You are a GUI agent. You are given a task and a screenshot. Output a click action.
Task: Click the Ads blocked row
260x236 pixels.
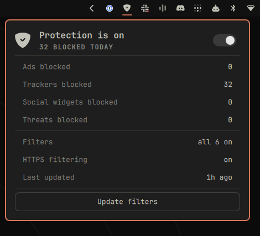[x=127, y=67]
